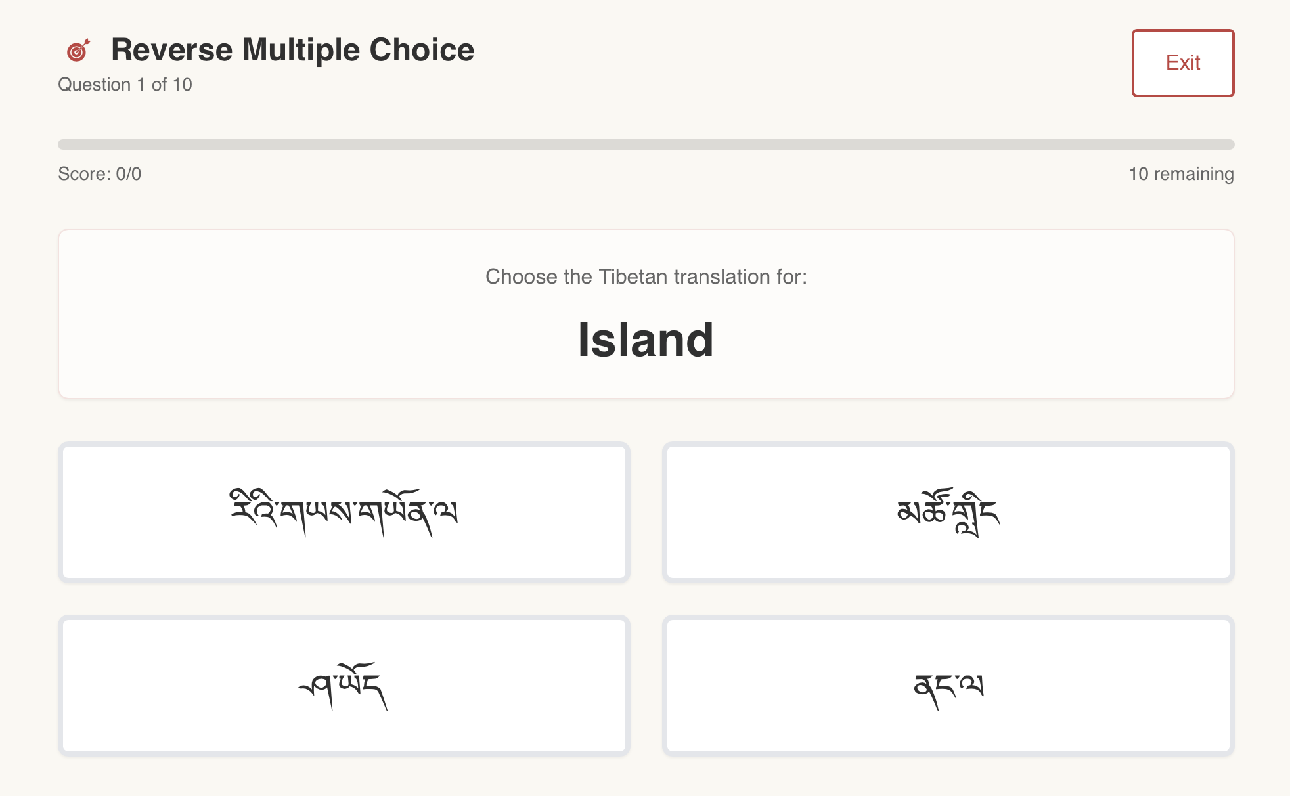Viewport: 1290px width, 796px height.
Task: Pick the longest Tibetan answer option
Action: (x=344, y=512)
